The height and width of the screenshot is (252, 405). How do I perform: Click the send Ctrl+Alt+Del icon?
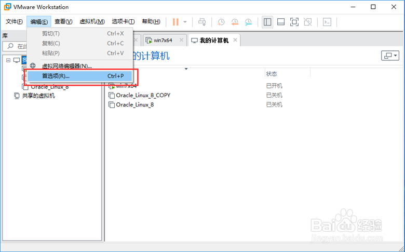(x=202, y=22)
